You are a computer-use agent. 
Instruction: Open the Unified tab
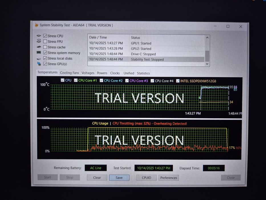coord(129,73)
